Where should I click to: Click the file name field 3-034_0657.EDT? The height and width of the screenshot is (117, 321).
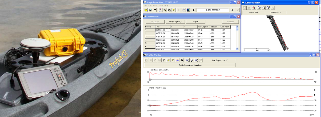213,10
